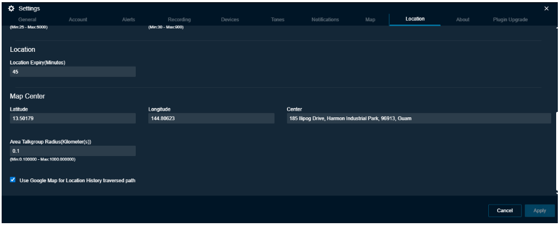Image resolution: width=560 pixels, height=227 pixels.
Task: Click the Center address field
Action: 419,118
